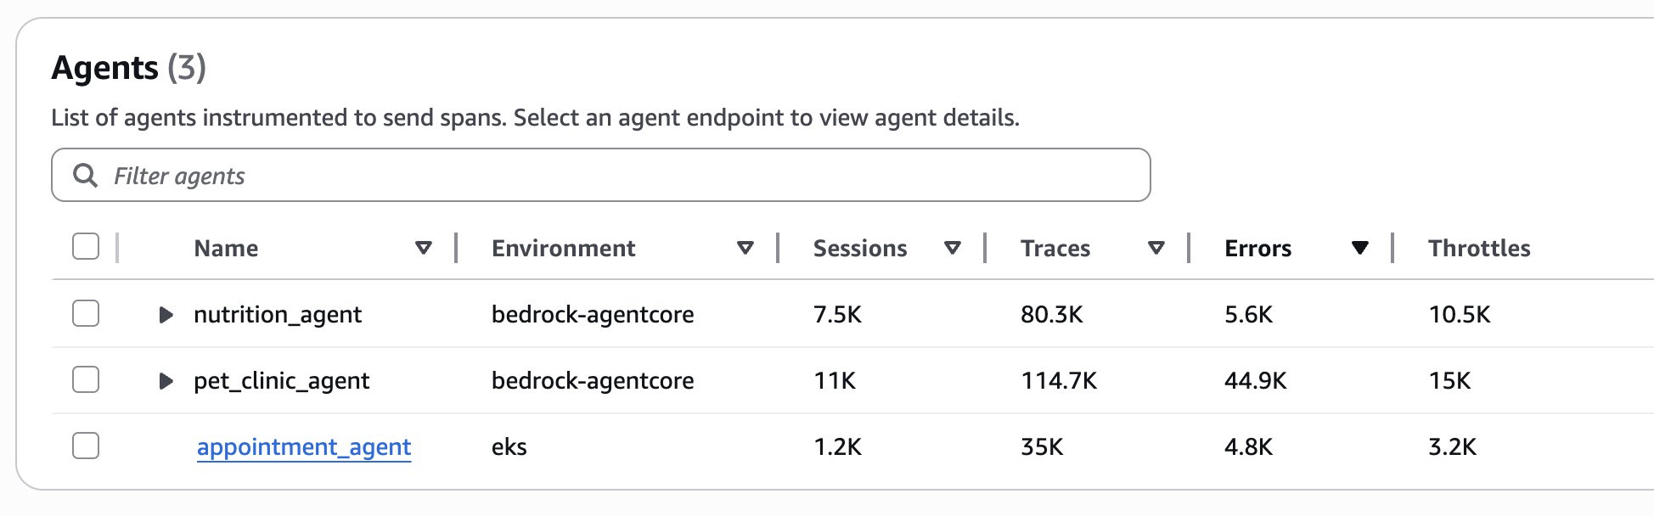Click the pet_clinic_agent disclosure triangle
1654x516 pixels.
(x=165, y=380)
